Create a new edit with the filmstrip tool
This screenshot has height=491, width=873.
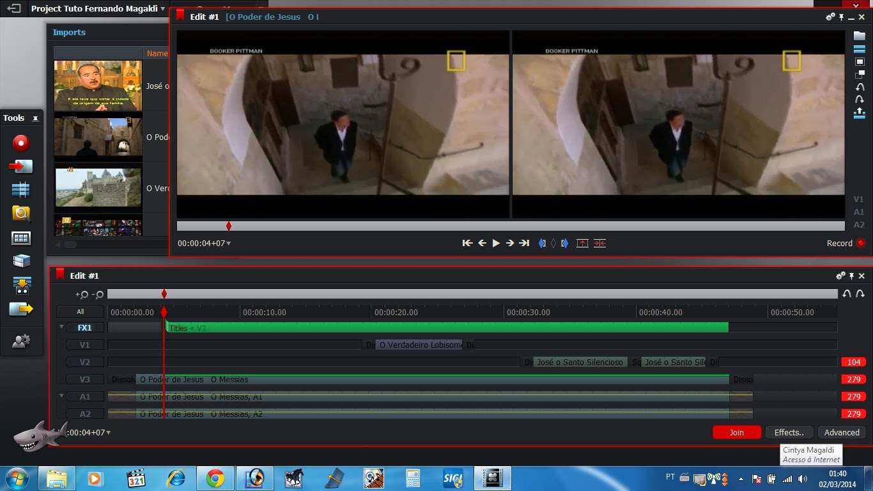[21, 190]
